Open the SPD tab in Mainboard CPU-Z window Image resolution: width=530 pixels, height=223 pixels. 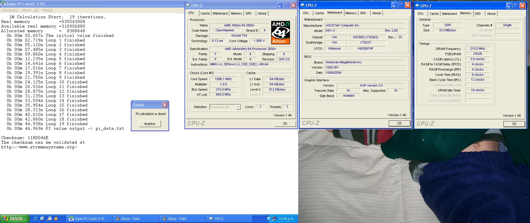point(363,13)
